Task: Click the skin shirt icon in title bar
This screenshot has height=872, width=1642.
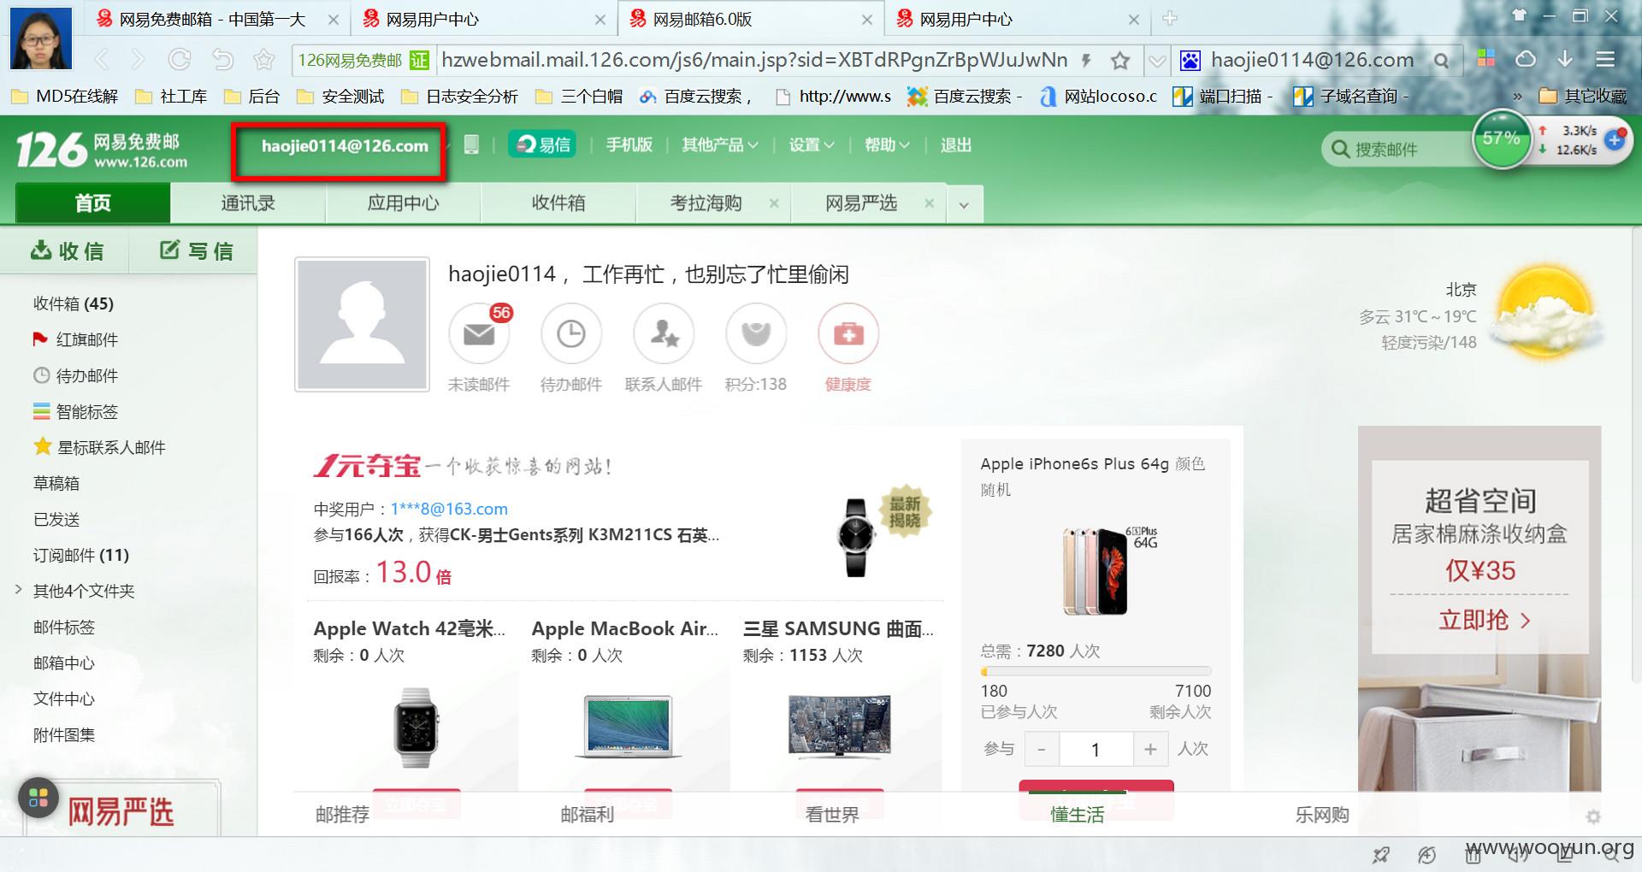Action: (x=1519, y=15)
